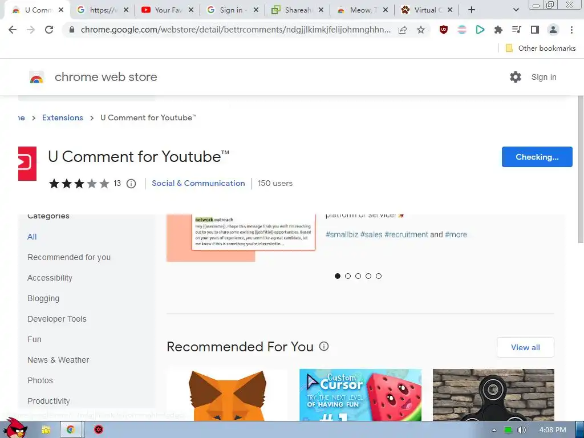
Task: Open the tab search dropdown arrow
Action: (516, 10)
